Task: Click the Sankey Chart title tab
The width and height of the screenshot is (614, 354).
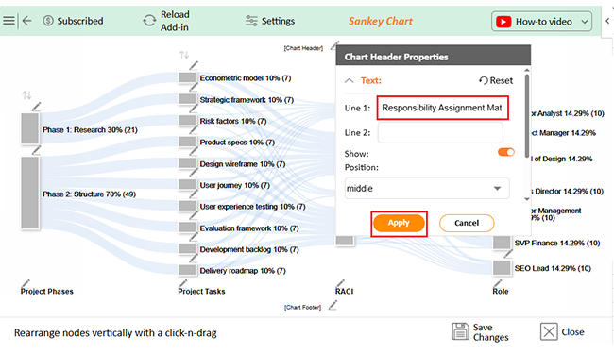Action: (x=381, y=21)
